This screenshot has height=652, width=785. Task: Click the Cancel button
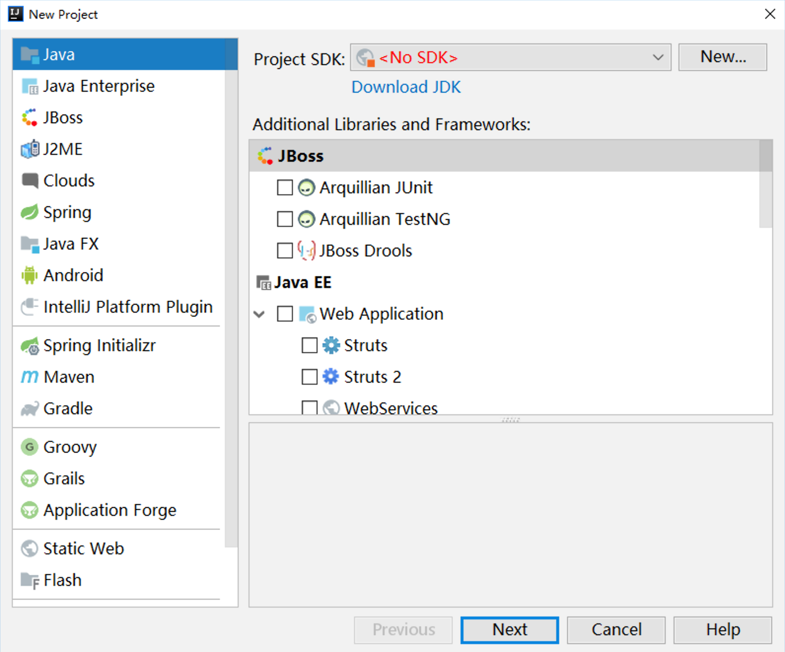pos(616,630)
